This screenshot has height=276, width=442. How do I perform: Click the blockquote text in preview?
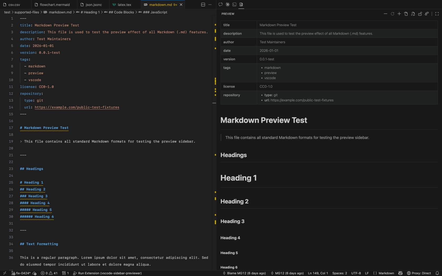click(x=297, y=137)
